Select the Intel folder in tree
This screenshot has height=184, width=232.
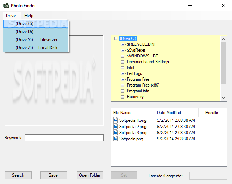130,68
